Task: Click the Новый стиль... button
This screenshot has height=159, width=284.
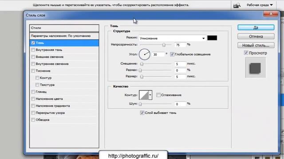Action: click(x=256, y=45)
